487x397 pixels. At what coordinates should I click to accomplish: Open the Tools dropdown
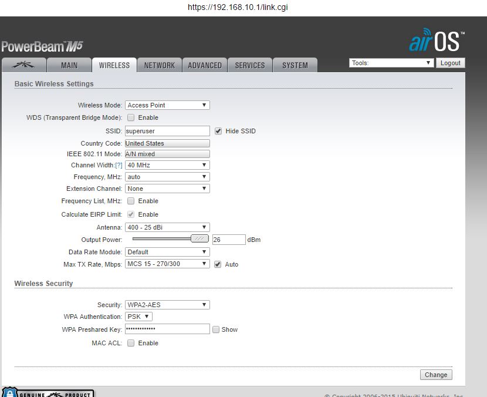(391, 63)
